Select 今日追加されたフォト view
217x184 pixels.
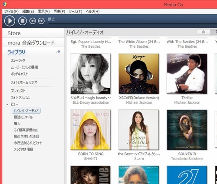(28, 143)
